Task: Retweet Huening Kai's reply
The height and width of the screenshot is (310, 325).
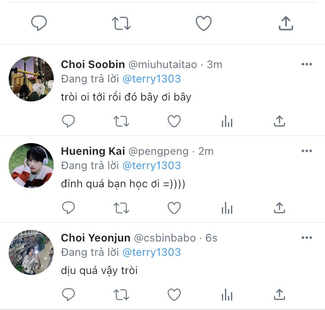Action: [x=121, y=209]
